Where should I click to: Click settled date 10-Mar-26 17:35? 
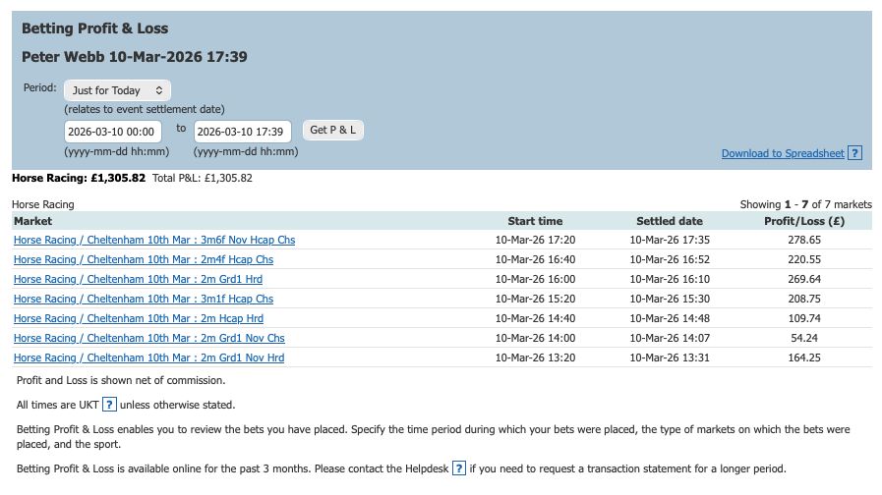pyautogui.click(x=670, y=240)
